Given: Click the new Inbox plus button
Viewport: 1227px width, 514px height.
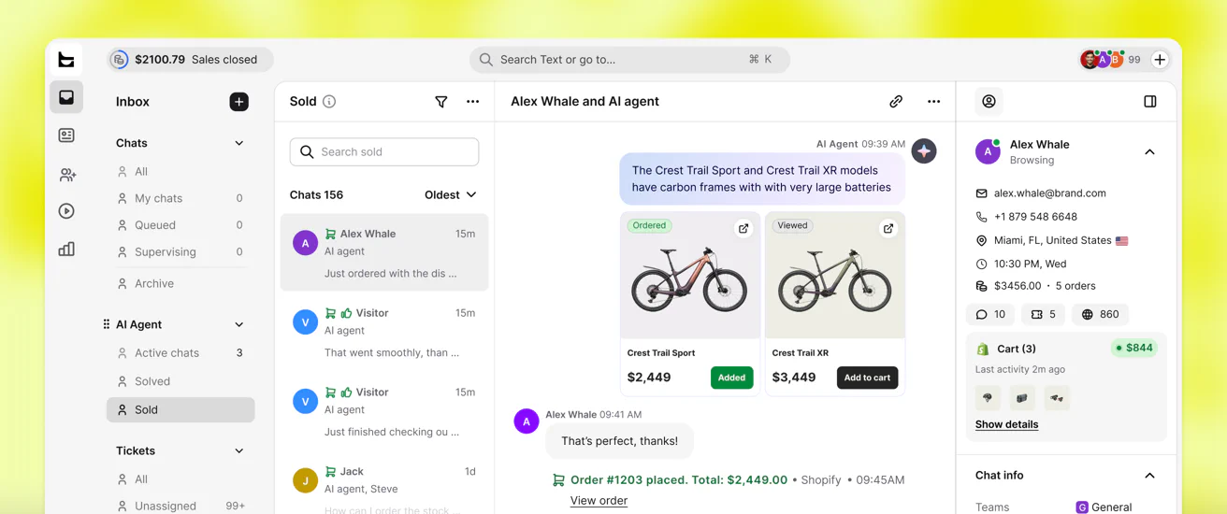Looking at the screenshot, I should pos(239,102).
